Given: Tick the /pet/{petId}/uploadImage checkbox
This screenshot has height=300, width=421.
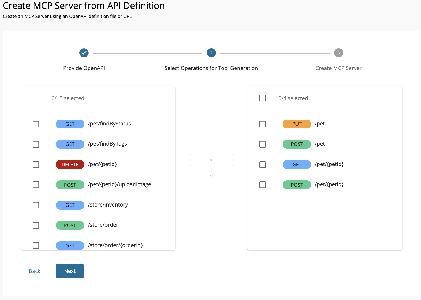Looking at the screenshot, I should pyautogui.click(x=36, y=184).
